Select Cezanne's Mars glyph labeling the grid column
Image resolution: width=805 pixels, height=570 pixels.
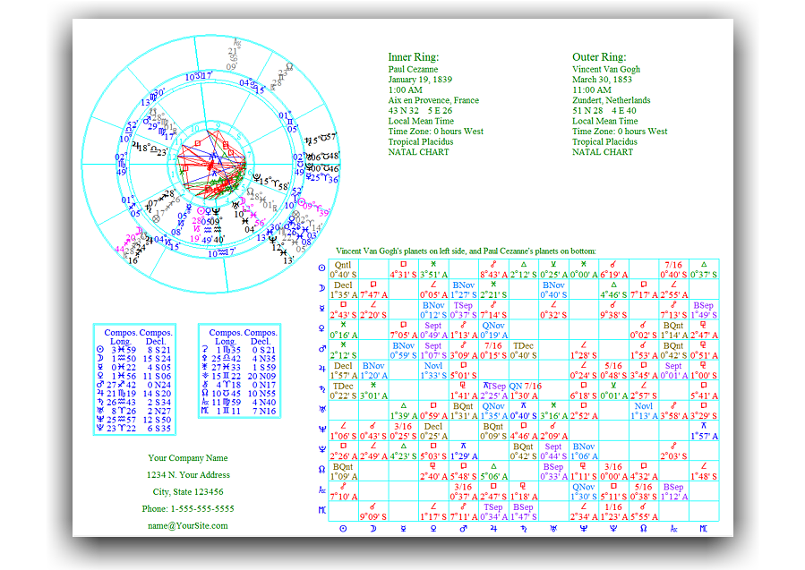(464, 529)
